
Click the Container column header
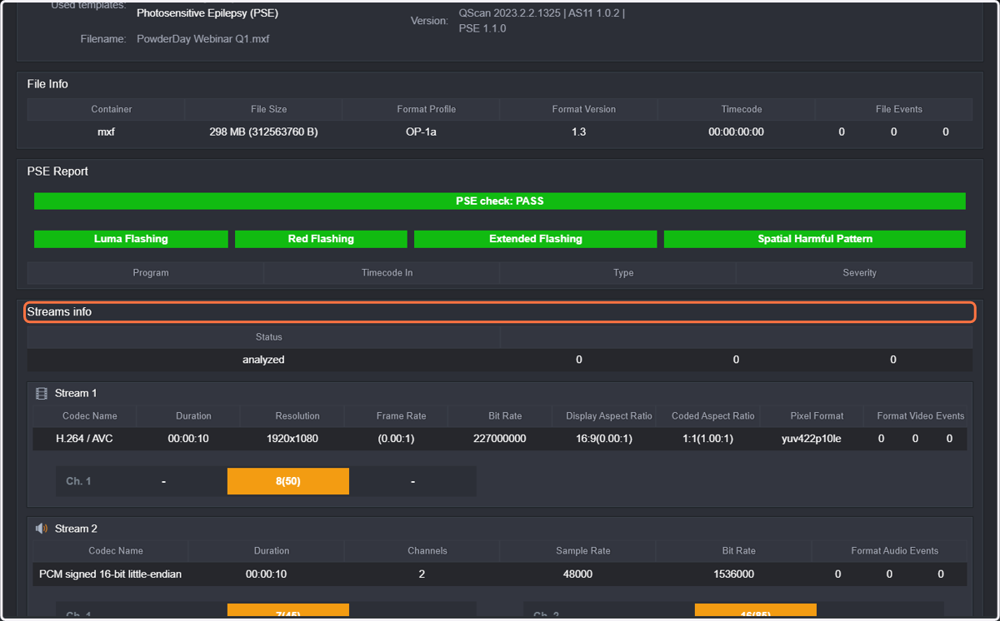112,109
